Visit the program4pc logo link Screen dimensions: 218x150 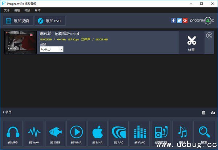202,21
